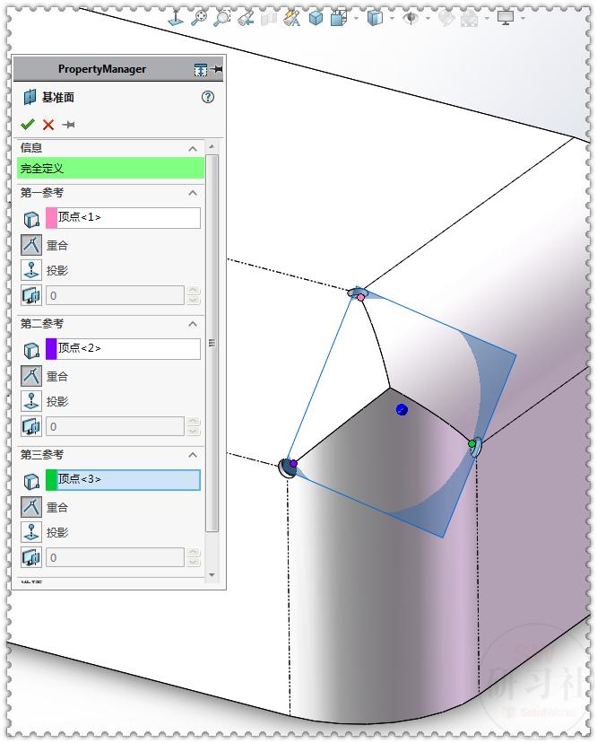Click the third reference entity icon
The image size is (597, 743).
(31, 481)
